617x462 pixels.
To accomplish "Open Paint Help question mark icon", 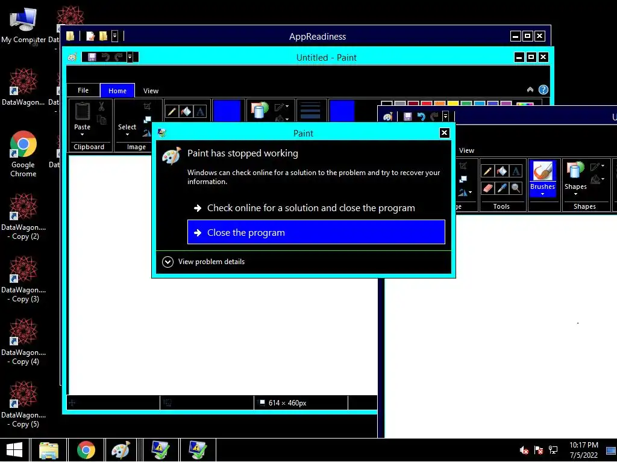I will [543, 90].
